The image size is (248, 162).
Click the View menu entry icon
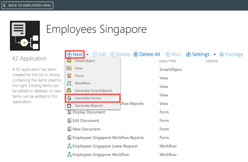coord(69,68)
